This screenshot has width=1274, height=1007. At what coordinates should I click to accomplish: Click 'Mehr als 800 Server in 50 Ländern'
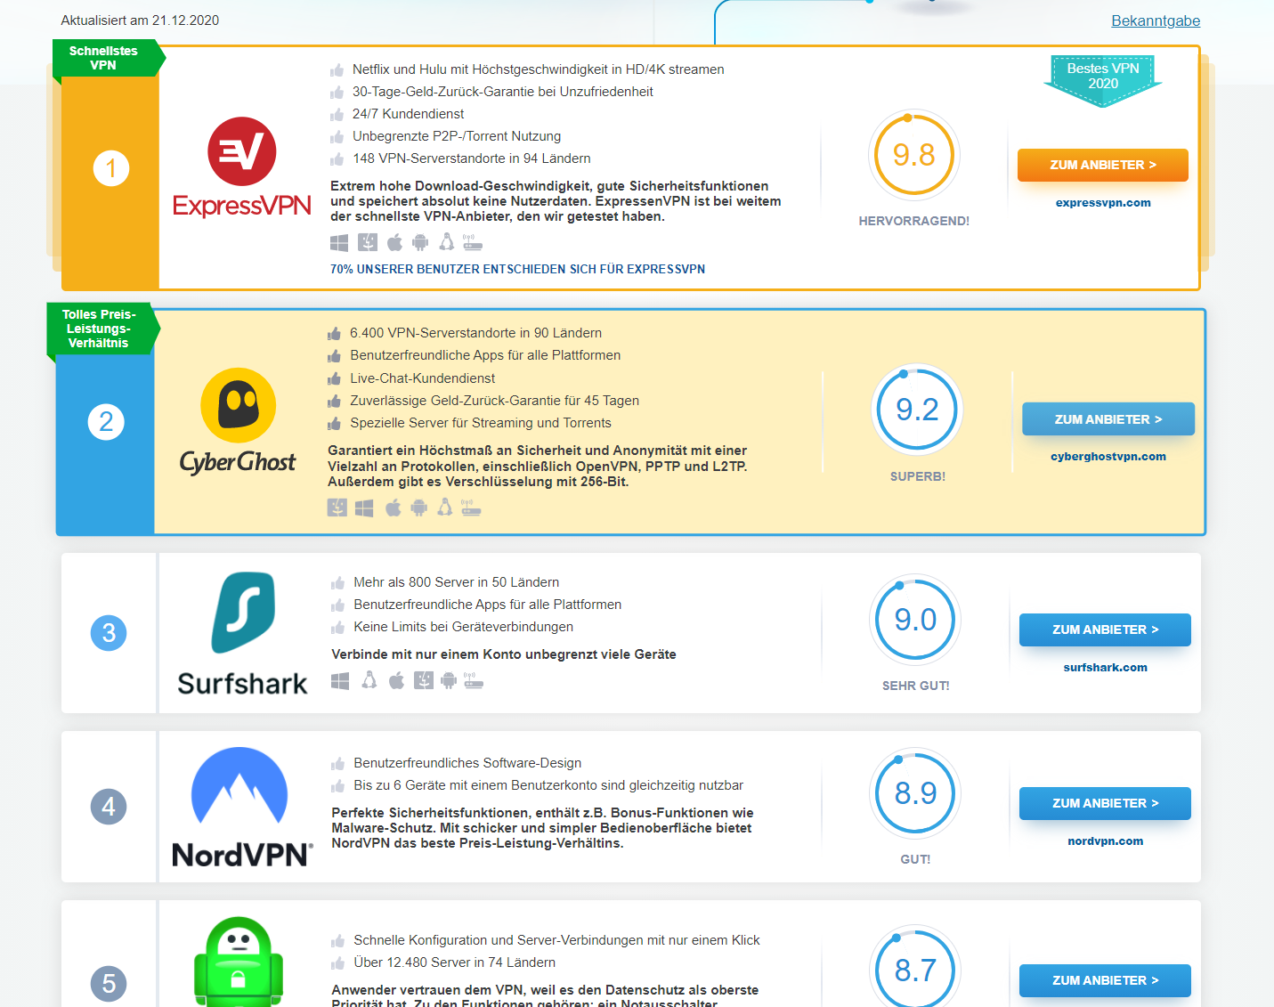(457, 582)
